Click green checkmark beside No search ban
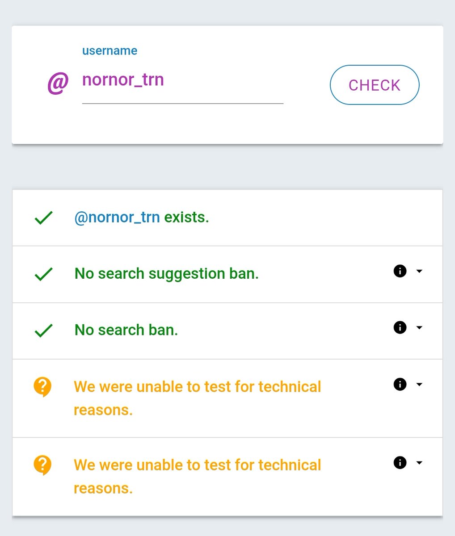Screen dimensions: 455x536 pyautogui.click(x=44, y=331)
